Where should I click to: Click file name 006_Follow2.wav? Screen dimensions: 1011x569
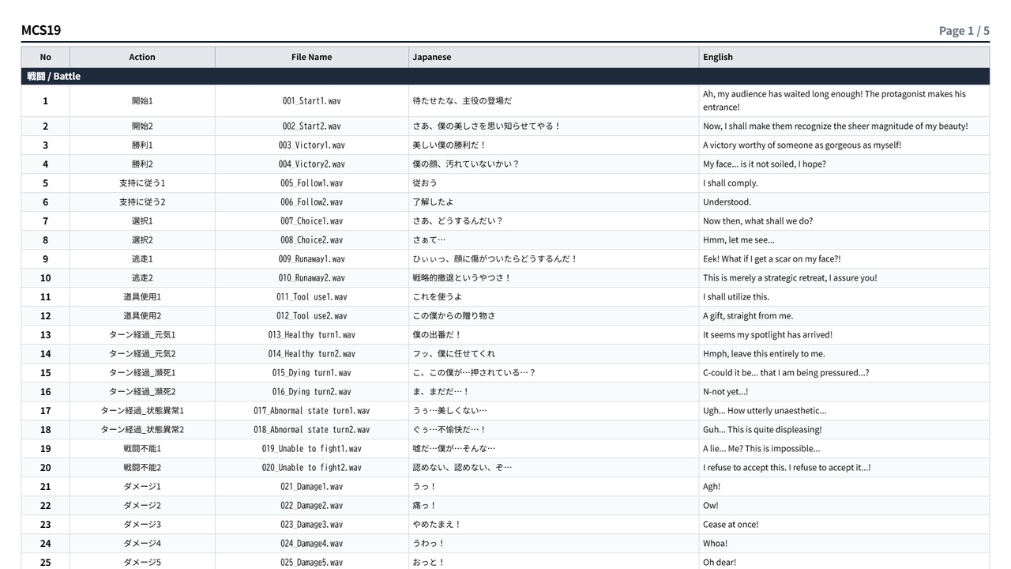tap(311, 202)
